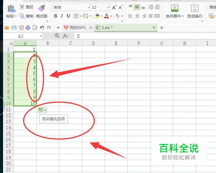Toggle middle vertical alignment
The image size is (216, 173).
137,7
